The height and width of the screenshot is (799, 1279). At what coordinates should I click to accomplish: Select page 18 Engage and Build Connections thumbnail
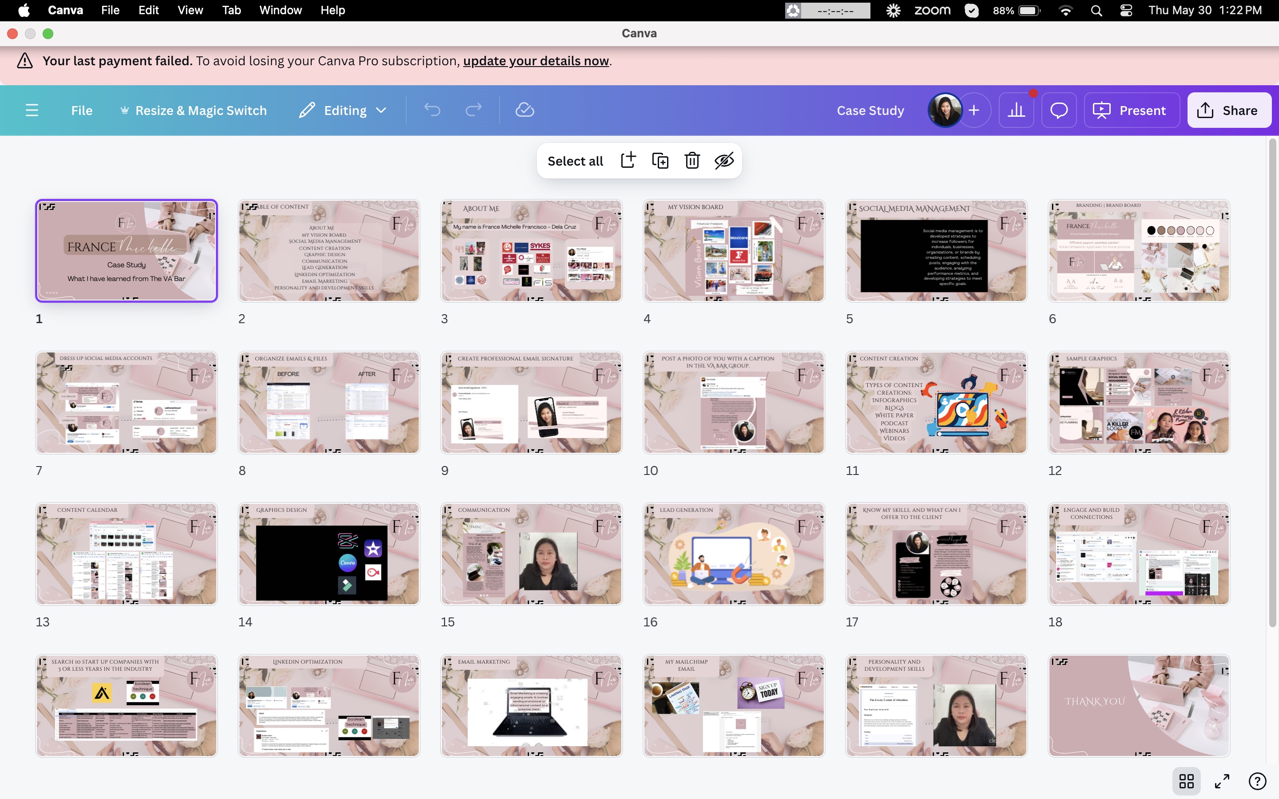coord(1139,554)
